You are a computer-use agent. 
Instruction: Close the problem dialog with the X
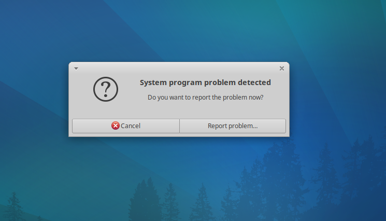(x=282, y=68)
